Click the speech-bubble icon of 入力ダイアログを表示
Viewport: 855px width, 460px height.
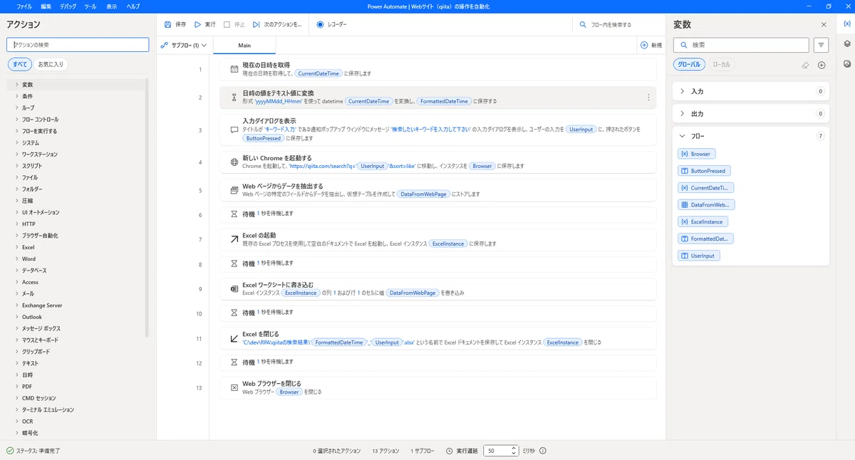pos(234,130)
